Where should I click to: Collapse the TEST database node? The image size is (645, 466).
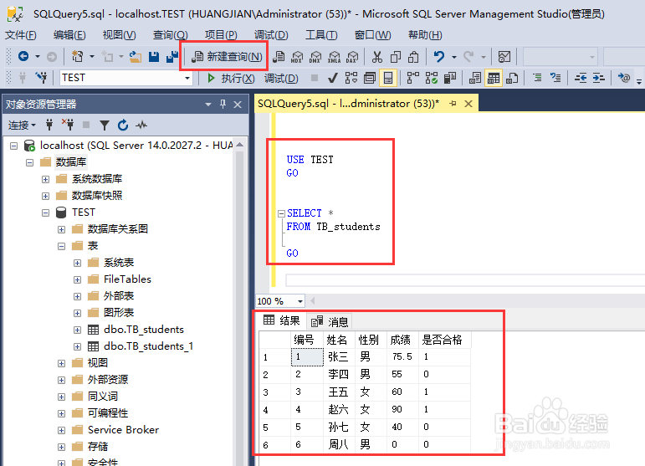coord(46,213)
